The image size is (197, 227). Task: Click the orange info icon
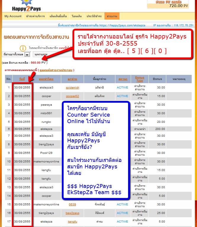[23, 48]
